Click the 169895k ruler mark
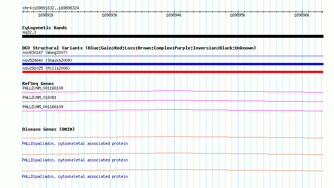334x188 pixels. [x=238, y=15]
